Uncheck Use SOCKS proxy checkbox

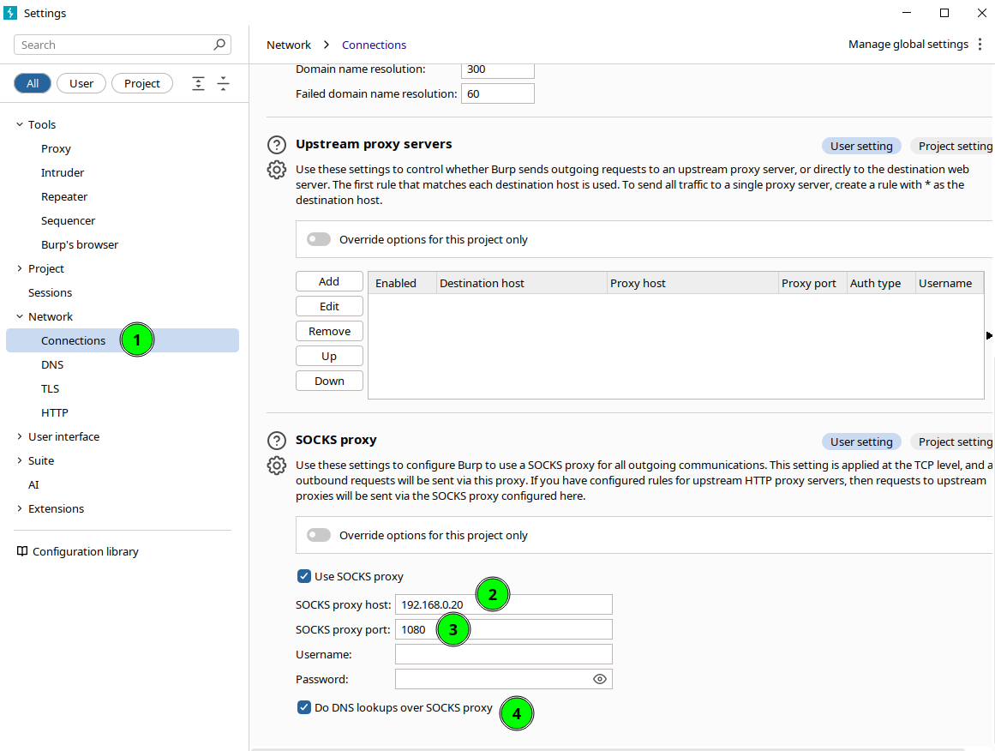click(x=303, y=576)
